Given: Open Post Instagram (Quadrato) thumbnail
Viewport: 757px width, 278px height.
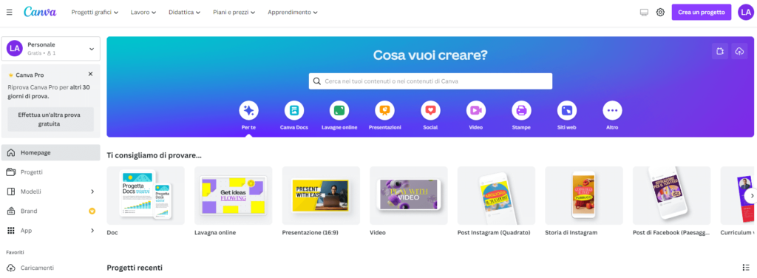Looking at the screenshot, I should coord(496,195).
